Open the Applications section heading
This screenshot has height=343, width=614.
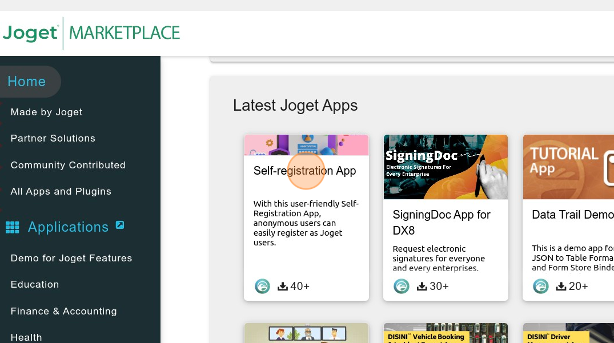(68, 227)
